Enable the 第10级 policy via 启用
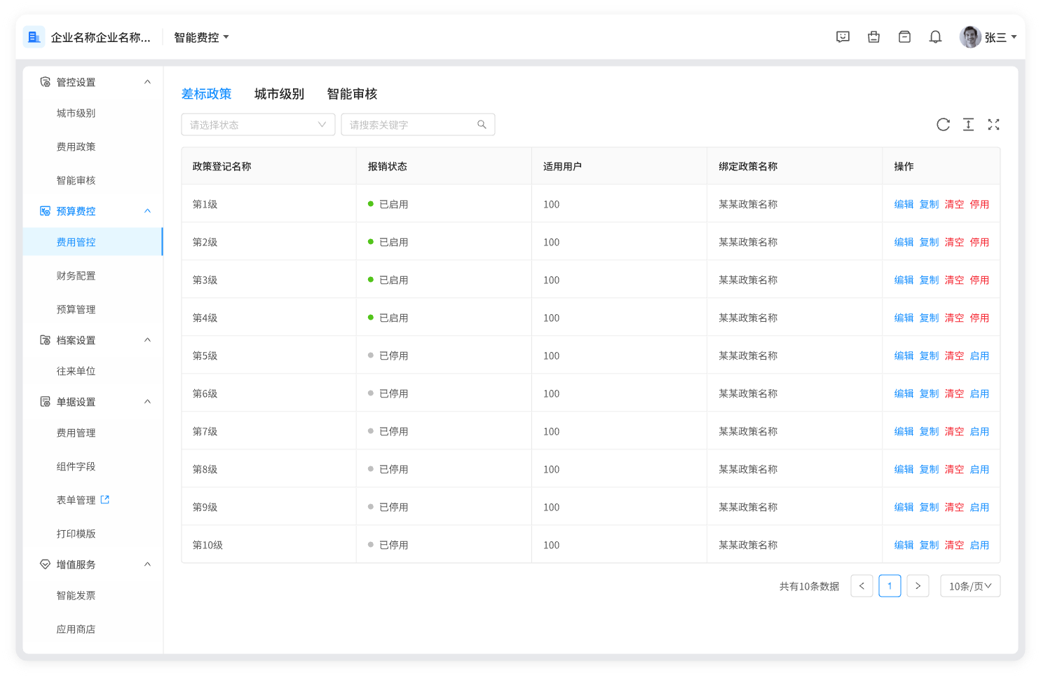Image resolution: width=1041 pixels, height=678 pixels. (979, 545)
